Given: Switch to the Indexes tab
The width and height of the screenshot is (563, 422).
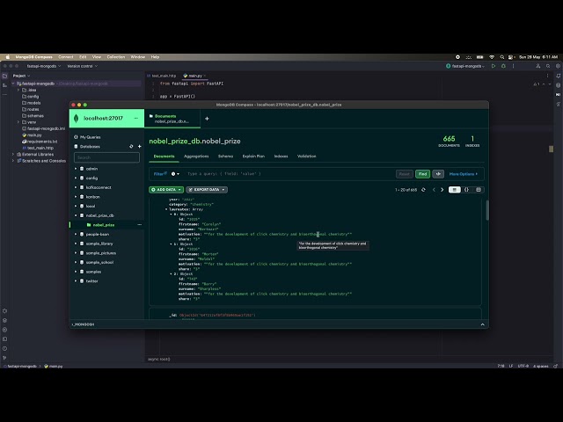Looking at the screenshot, I should click(x=281, y=156).
